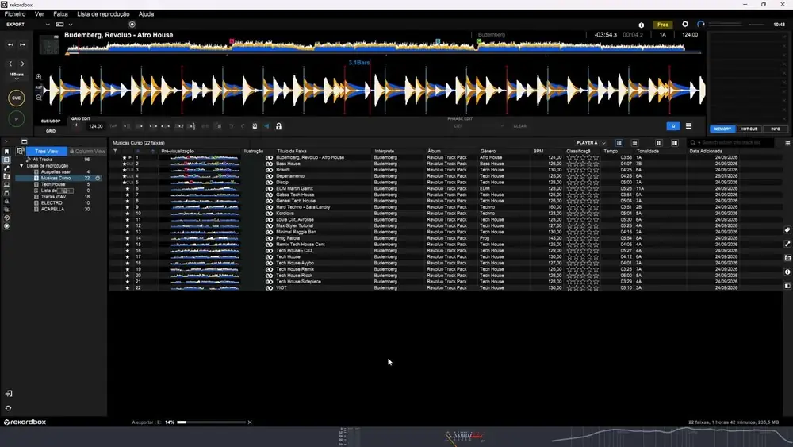The image size is (793, 447).
Task: Select the track titled Koroleva
Action: [285, 213]
